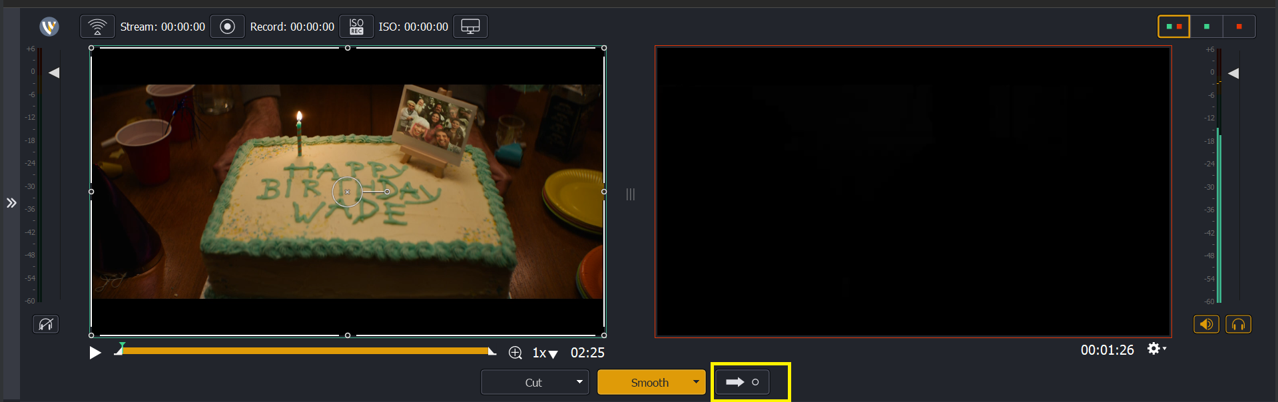Click the ISO: 00:00:00 timer text
Image resolution: width=1278 pixels, height=402 pixels.
[x=414, y=27]
